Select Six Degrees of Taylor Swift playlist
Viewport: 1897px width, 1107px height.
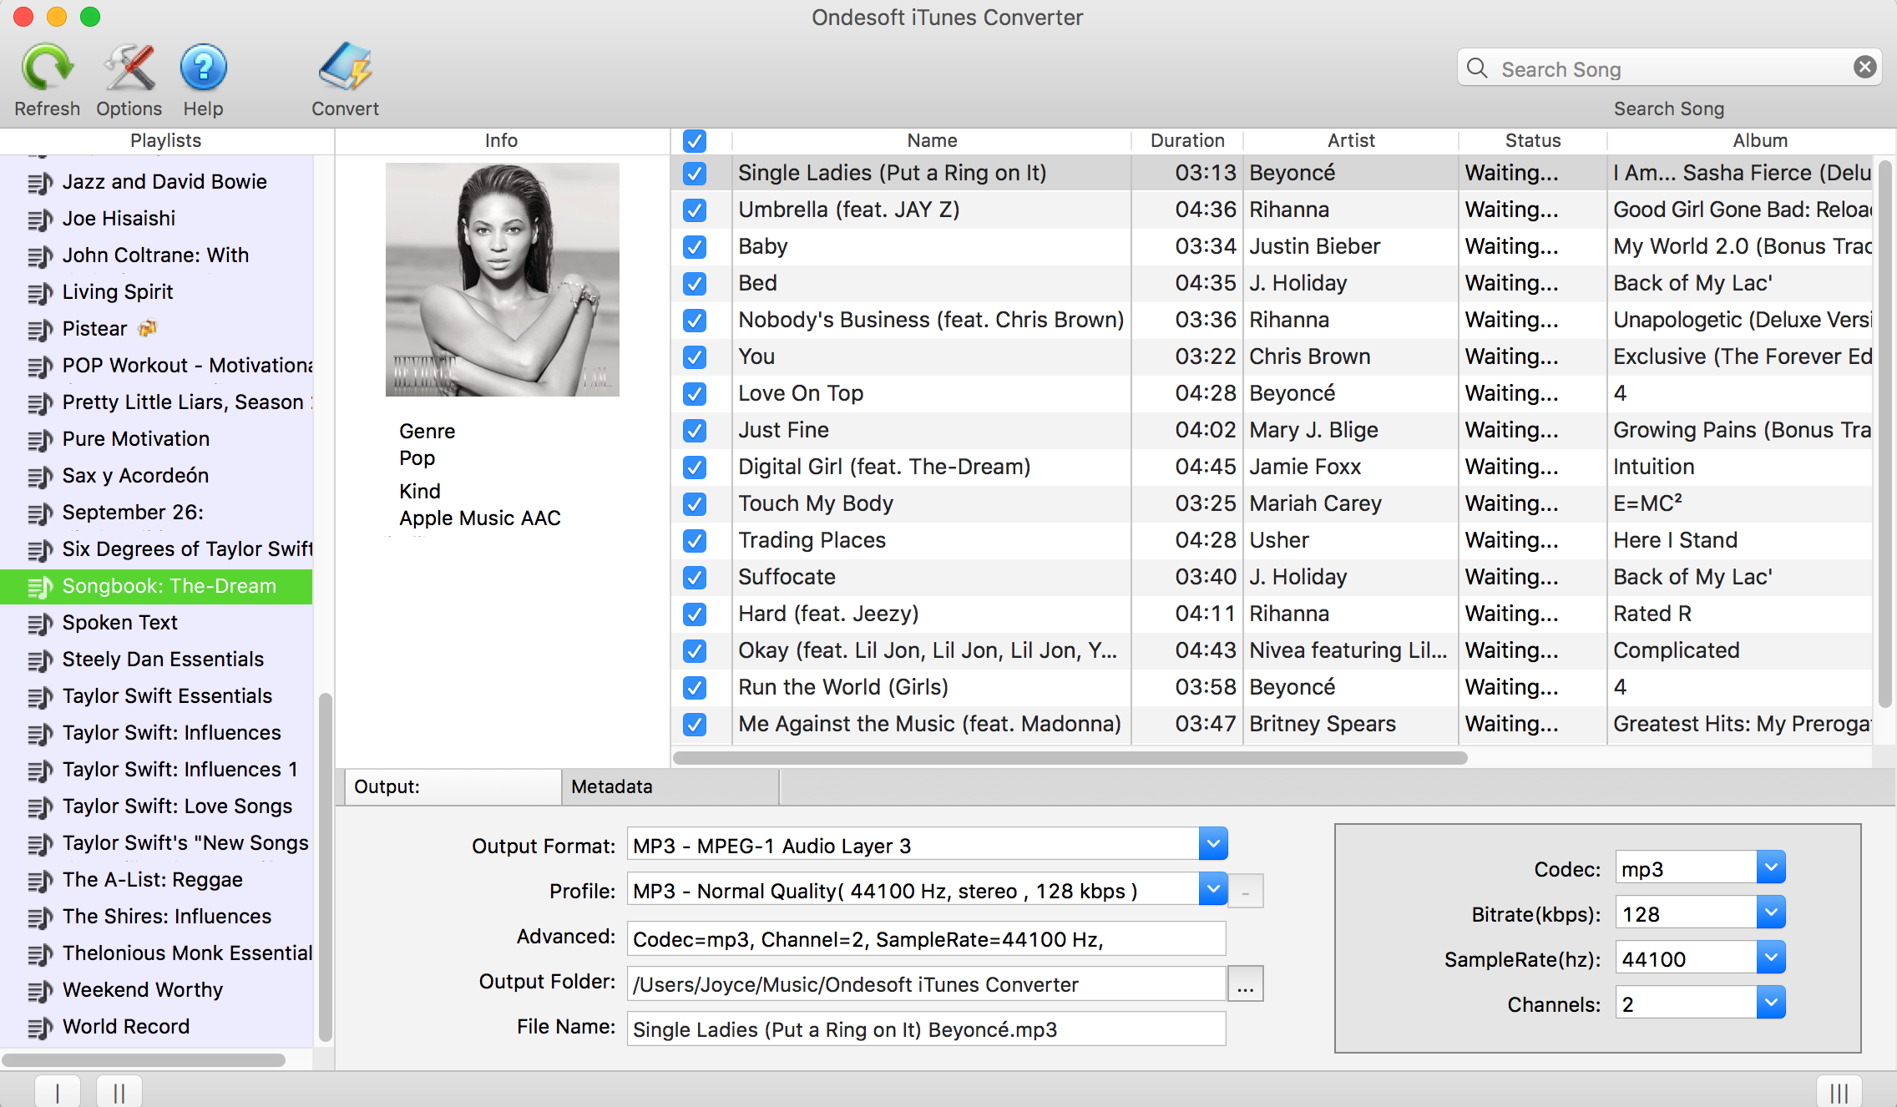click(x=189, y=549)
